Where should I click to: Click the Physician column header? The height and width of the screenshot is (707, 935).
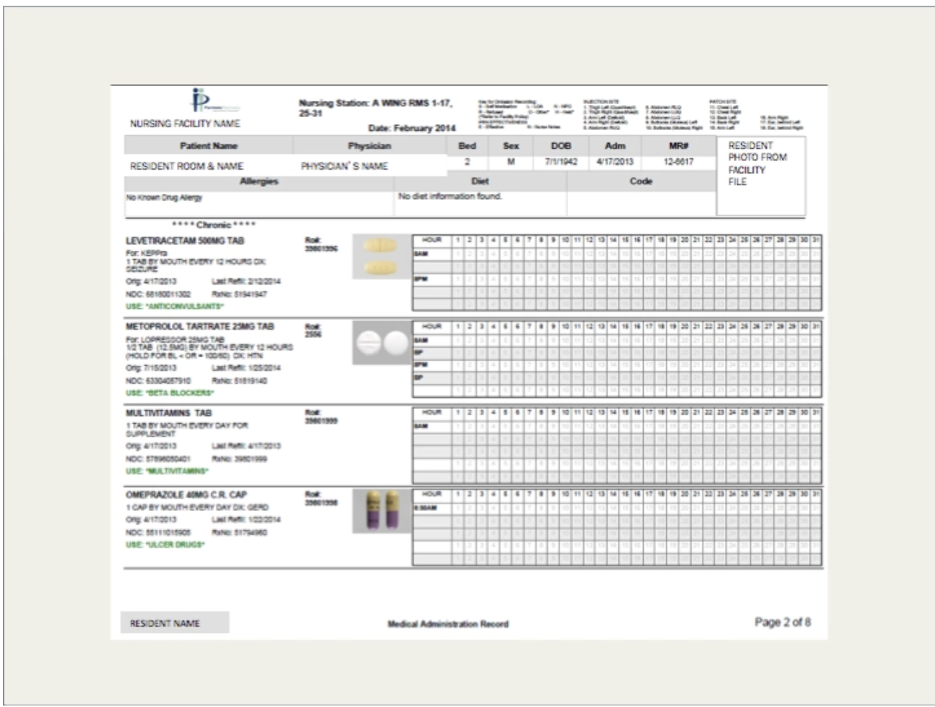tap(369, 146)
